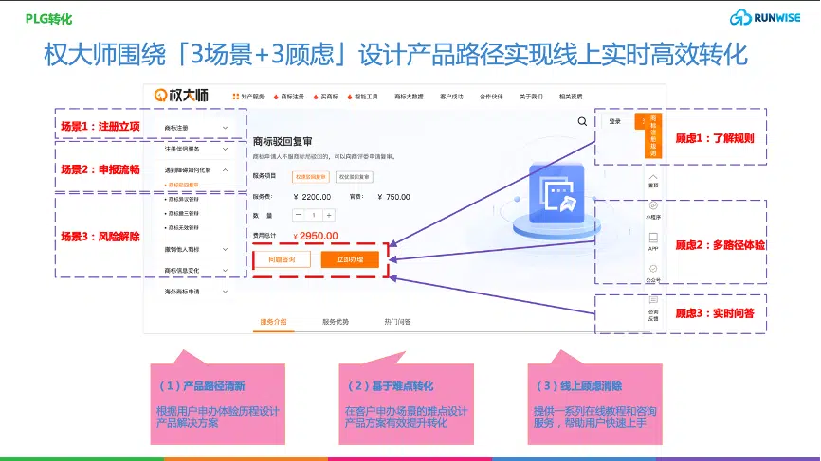The width and height of the screenshot is (821, 461).
Task: Increase quantity with plus button
Action: 329,215
